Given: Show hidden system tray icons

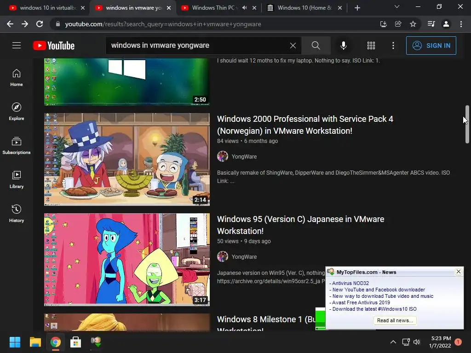Looking at the screenshot, I should click(393, 342).
